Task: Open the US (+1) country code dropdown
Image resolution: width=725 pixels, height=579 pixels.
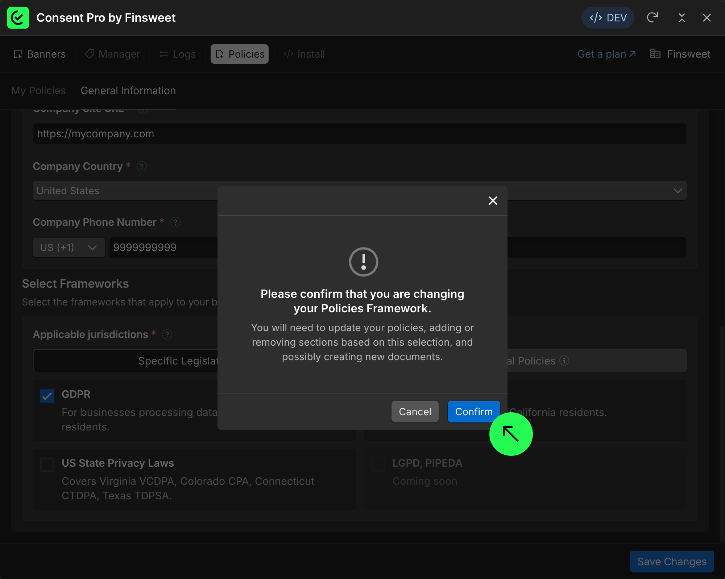Action: (69, 247)
